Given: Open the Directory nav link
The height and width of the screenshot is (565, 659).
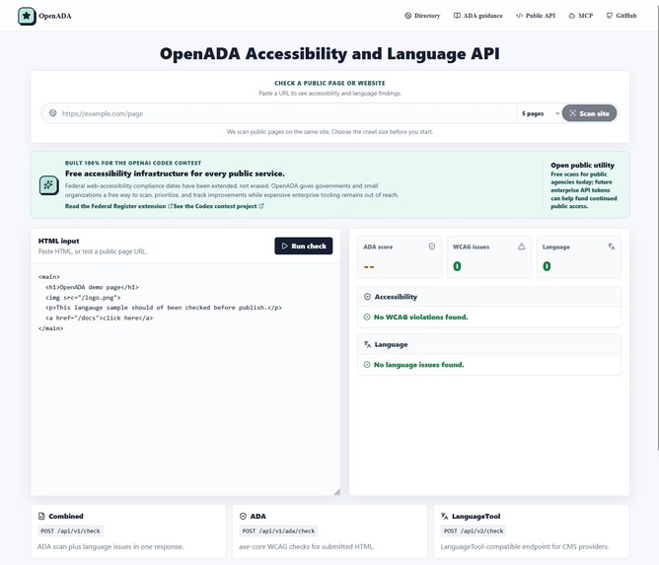Looking at the screenshot, I should (x=422, y=16).
